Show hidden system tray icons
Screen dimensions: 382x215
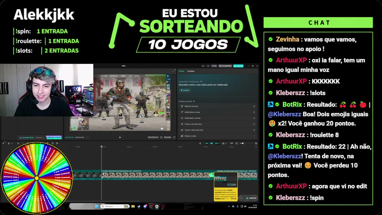point(229,206)
